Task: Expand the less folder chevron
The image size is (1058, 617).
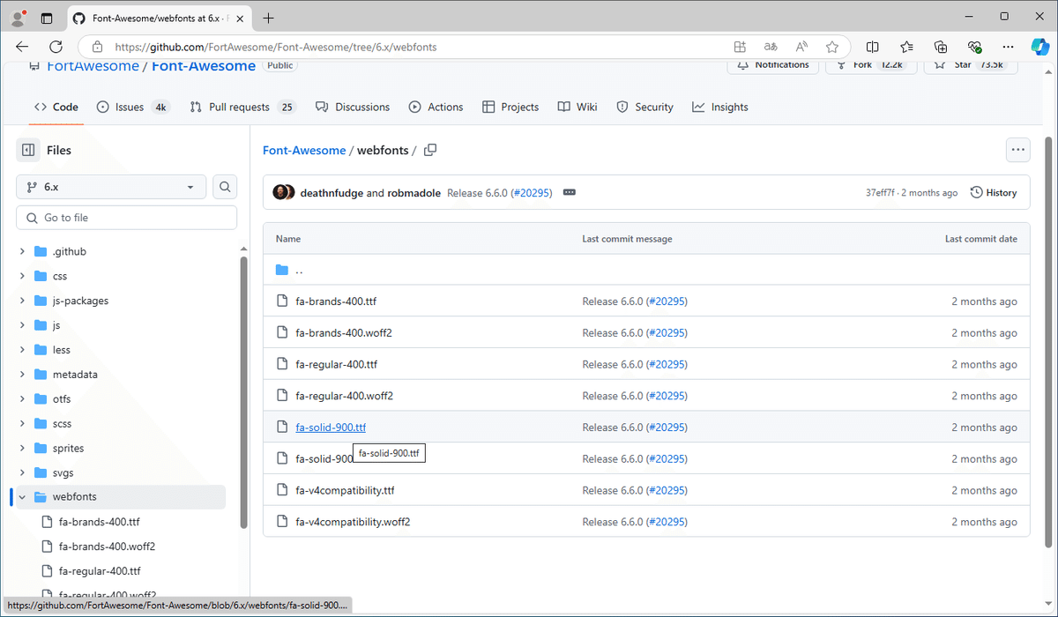Action: click(x=22, y=350)
